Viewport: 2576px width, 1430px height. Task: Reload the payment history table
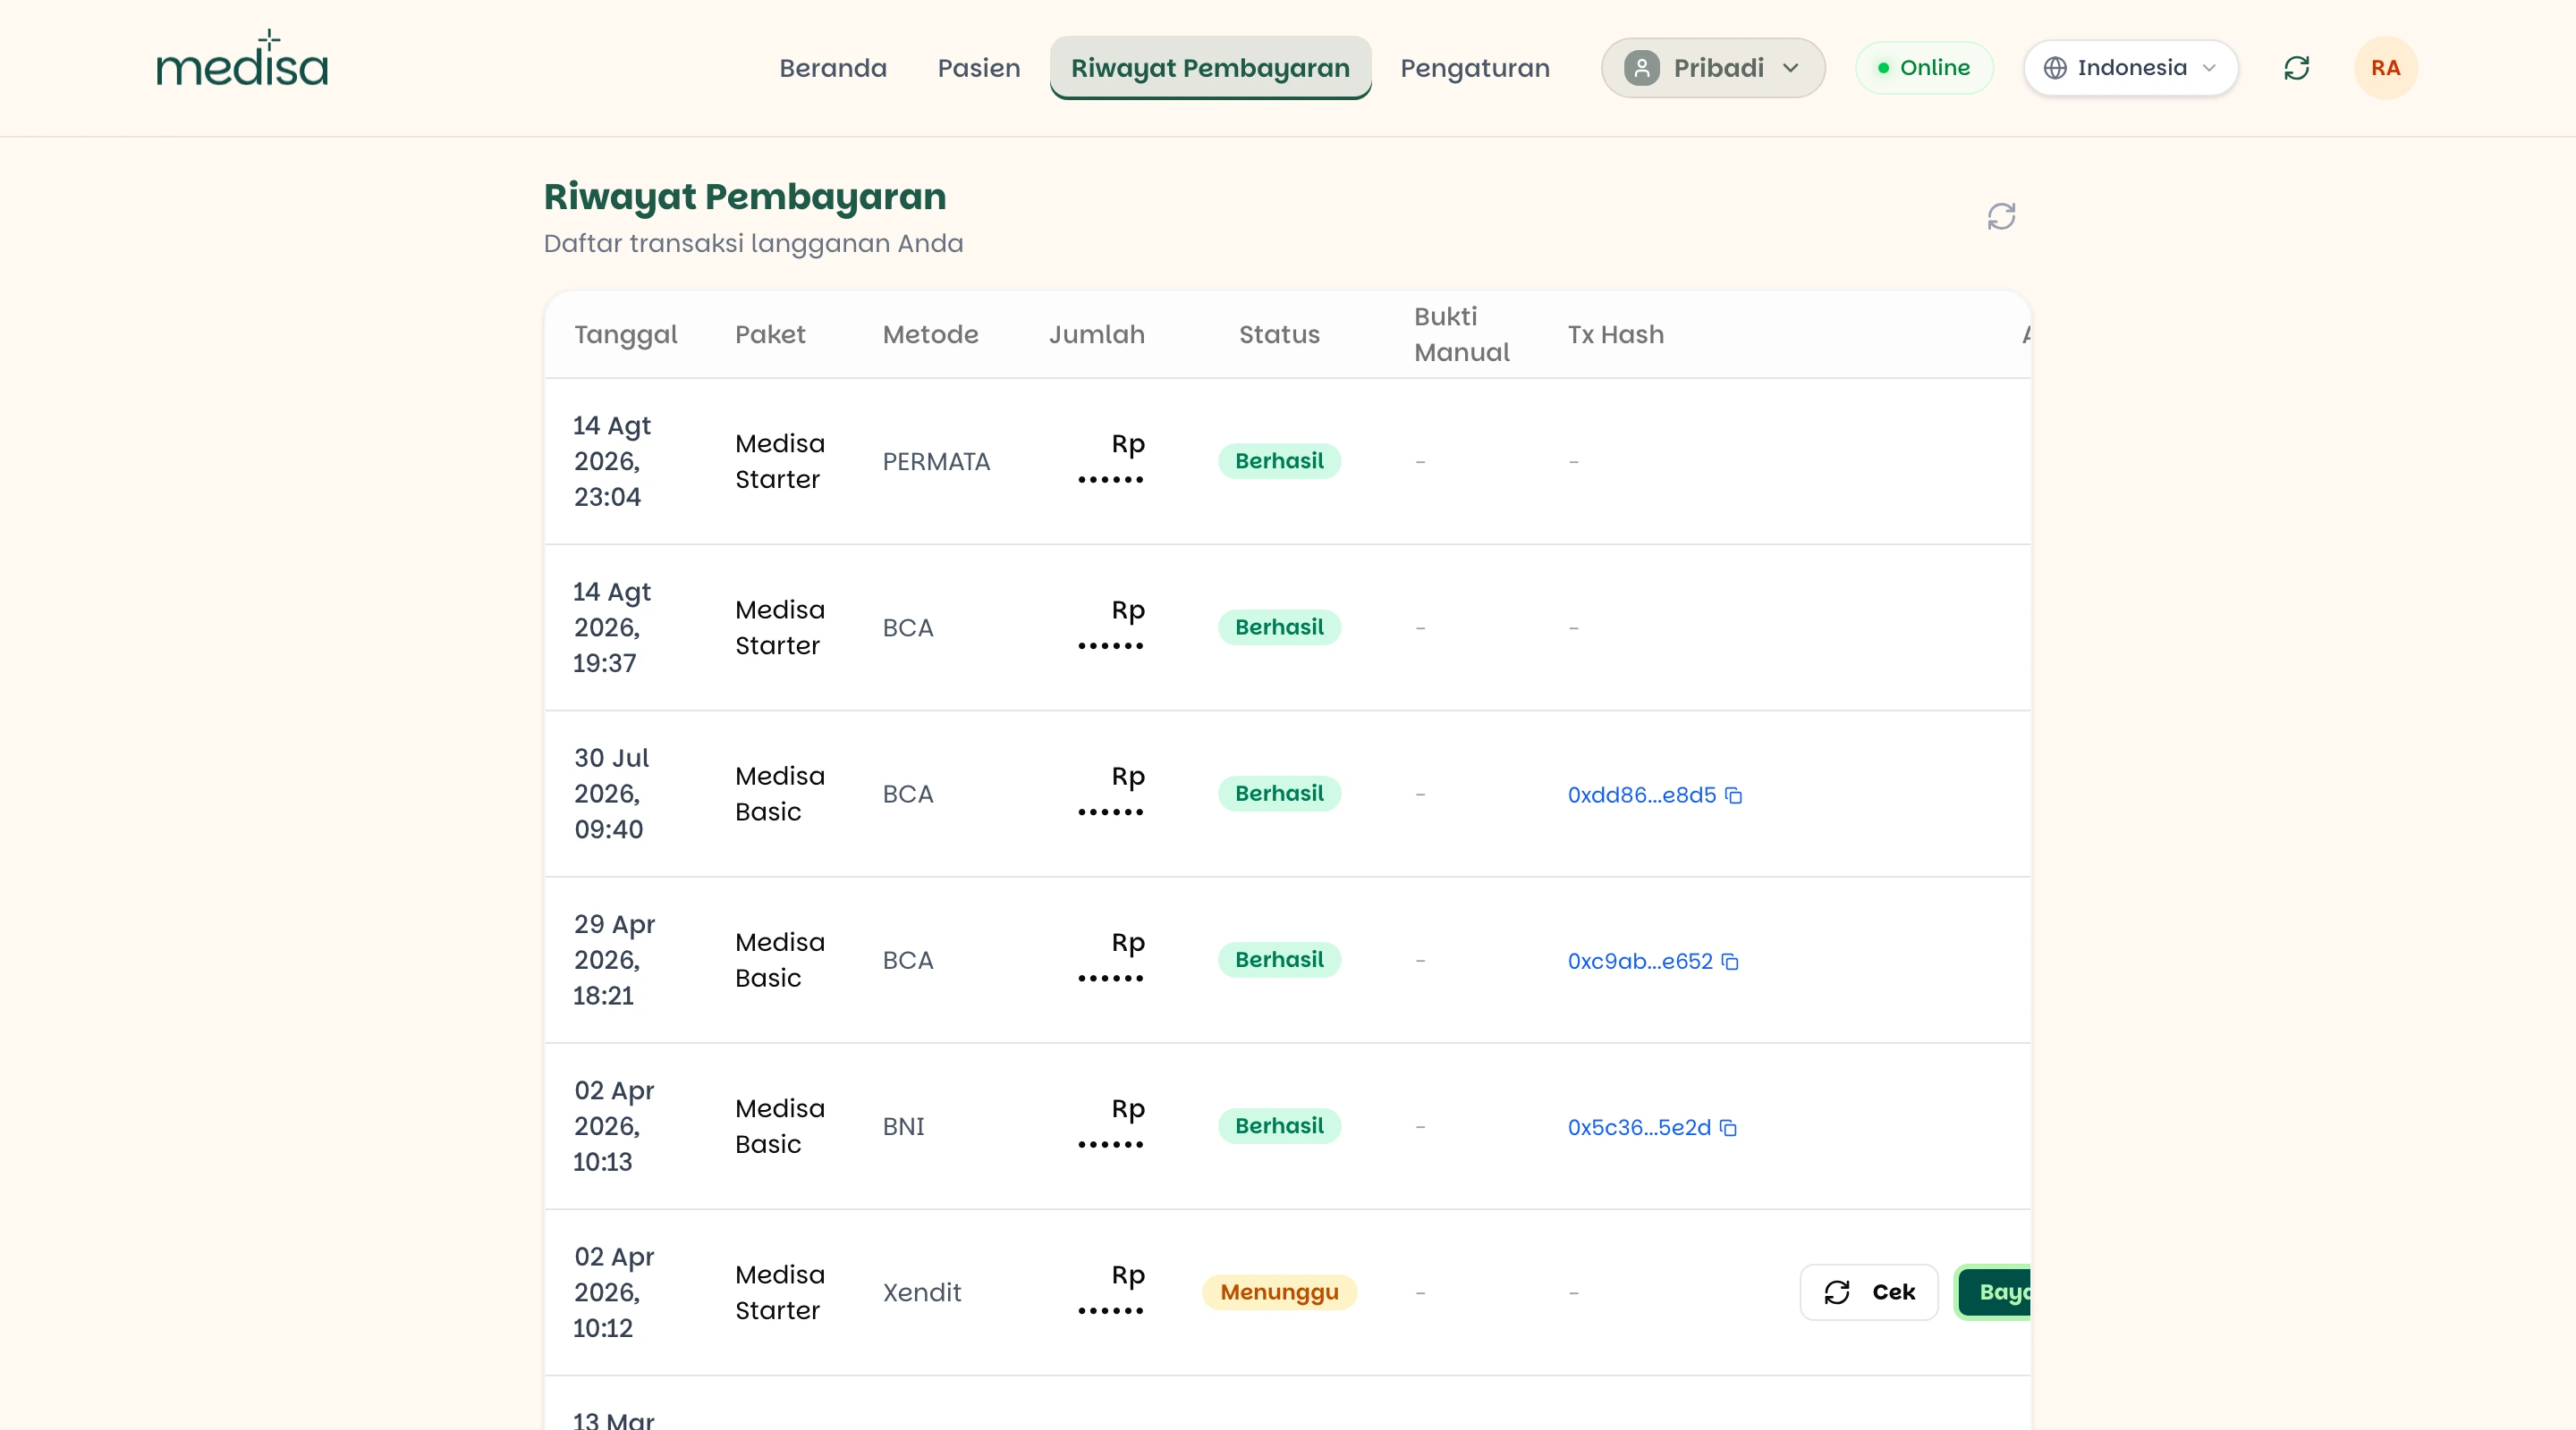click(x=2001, y=216)
